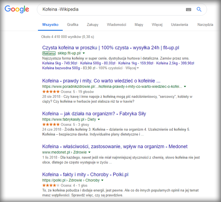This screenshot has height=202, width=221.
Task: Open Kofeina 5kg - 749,90zł sitelink
Action: pos(60,63)
